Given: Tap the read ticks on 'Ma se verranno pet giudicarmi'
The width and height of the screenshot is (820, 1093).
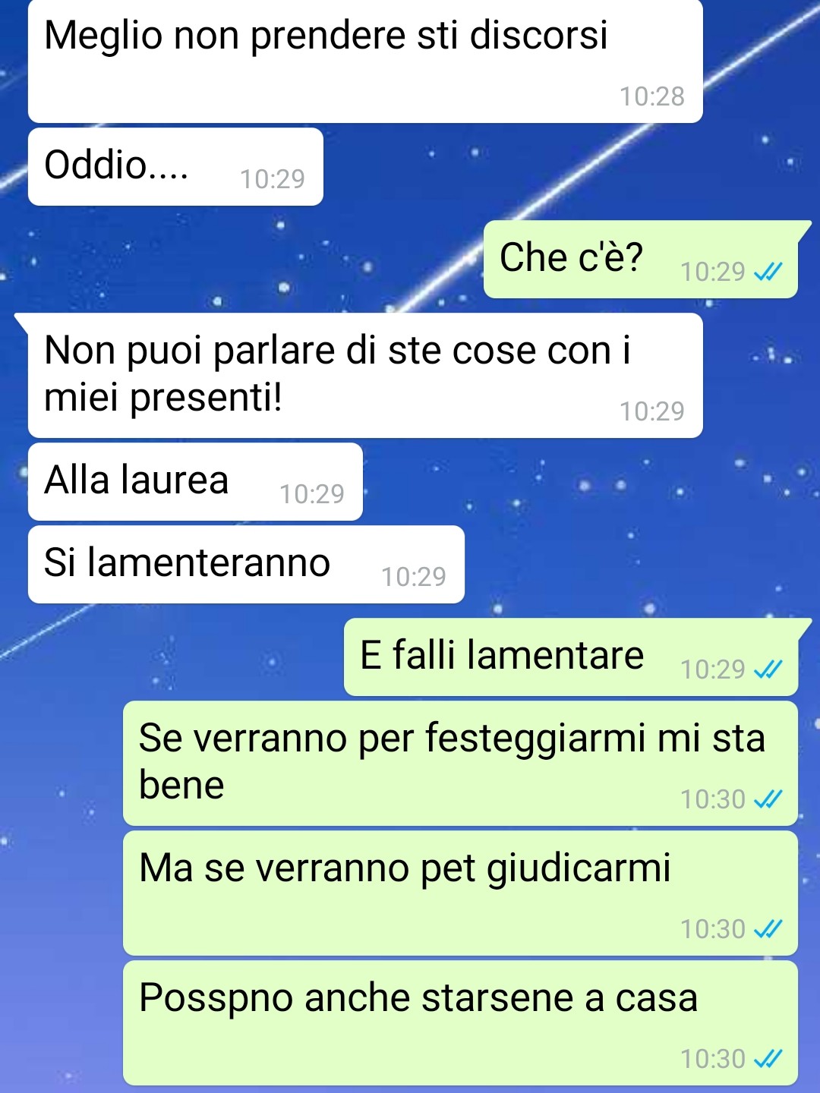Looking at the screenshot, I should click(x=768, y=929).
